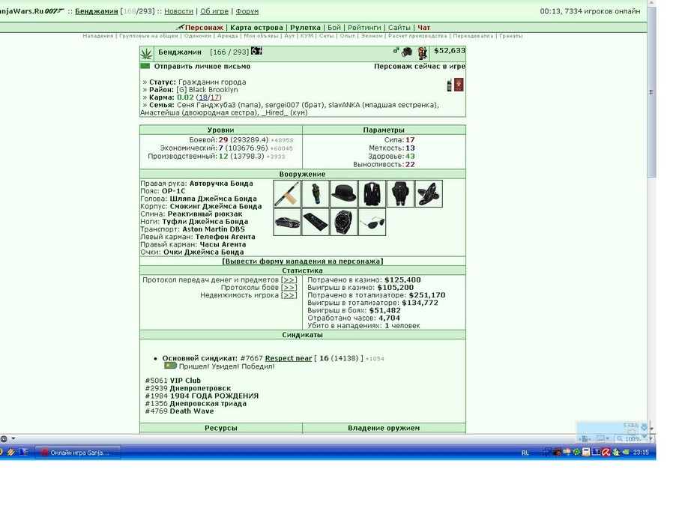Click Отправить личное письмо link
This screenshot has width=697, height=523.
click(202, 66)
